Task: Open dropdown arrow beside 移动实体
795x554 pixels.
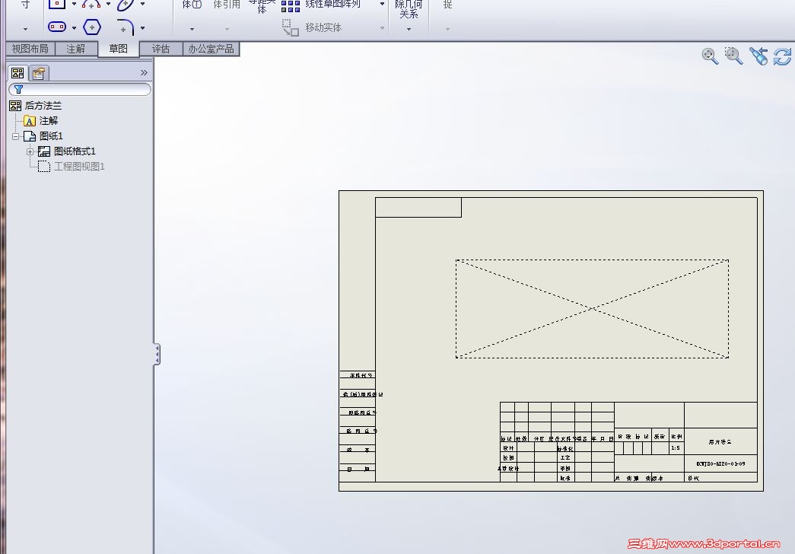Action: 382,28
